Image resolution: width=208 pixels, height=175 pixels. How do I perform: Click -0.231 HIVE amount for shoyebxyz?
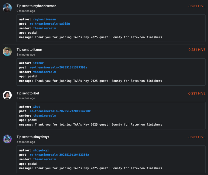click(x=196, y=137)
